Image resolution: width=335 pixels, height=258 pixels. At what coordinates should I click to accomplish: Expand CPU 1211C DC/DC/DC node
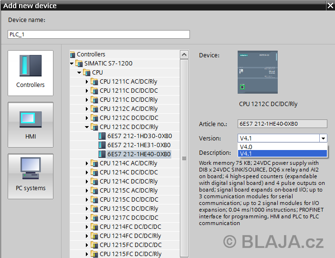[x=87, y=91]
